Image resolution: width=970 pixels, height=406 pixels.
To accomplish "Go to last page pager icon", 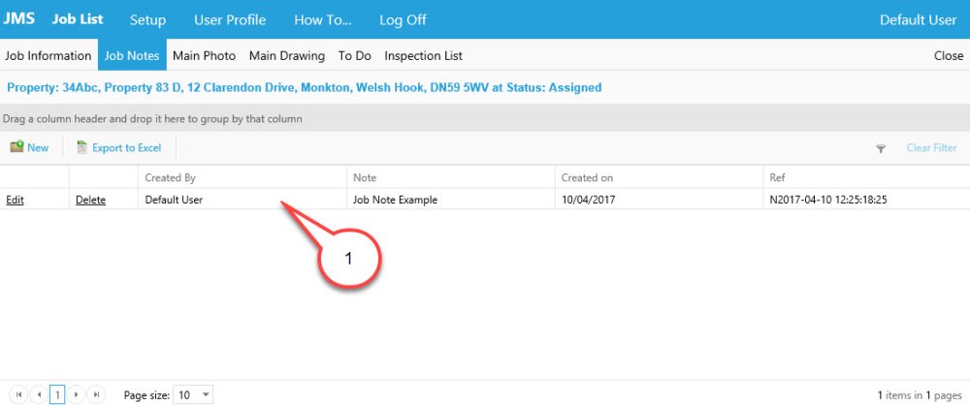I will pyautogui.click(x=95, y=394).
